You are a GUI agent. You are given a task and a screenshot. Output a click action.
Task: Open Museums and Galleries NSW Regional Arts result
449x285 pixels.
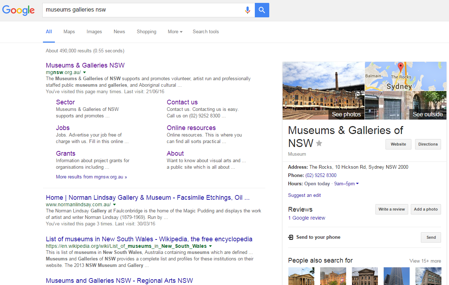(119, 281)
